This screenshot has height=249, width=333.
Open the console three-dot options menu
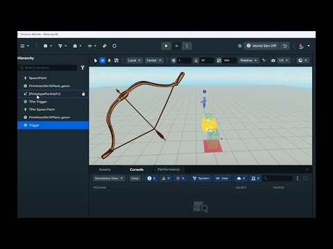tap(298, 178)
